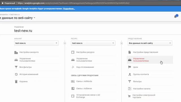Click the e-commerce shopping cart icon
This screenshot has height=102, width=181.
(129, 96)
